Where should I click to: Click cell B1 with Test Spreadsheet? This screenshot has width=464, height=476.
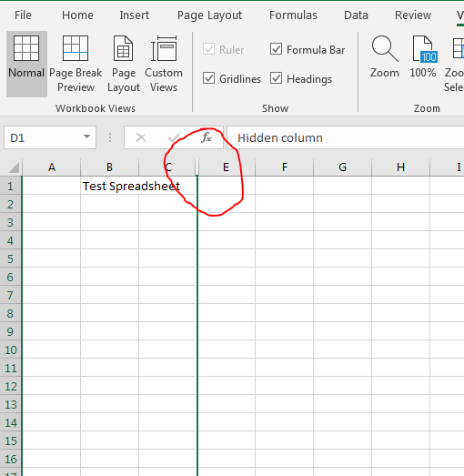tap(109, 186)
